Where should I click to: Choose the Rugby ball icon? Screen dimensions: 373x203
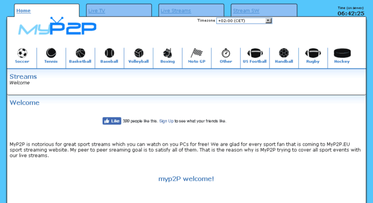(313, 53)
